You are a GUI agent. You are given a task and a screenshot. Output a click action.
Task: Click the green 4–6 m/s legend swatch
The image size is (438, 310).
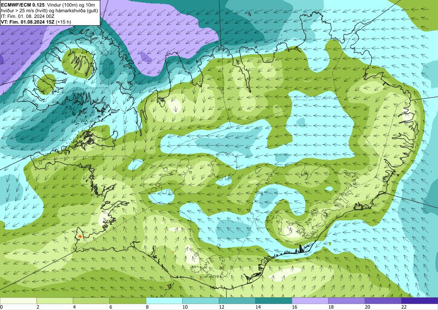click(x=91, y=300)
